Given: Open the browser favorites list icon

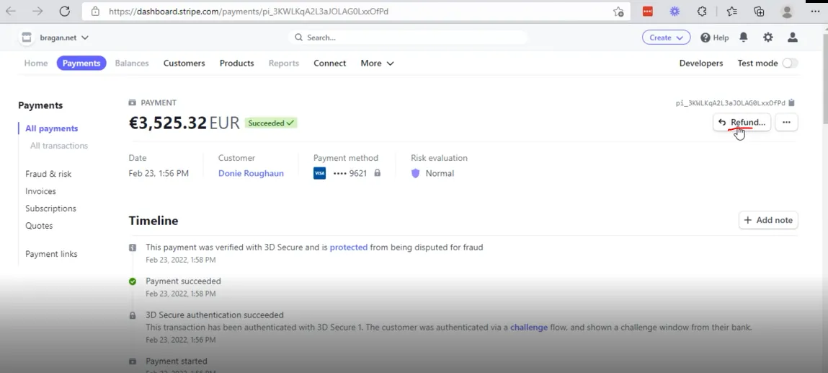Looking at the screenshot, I should [x=731, y=11].
